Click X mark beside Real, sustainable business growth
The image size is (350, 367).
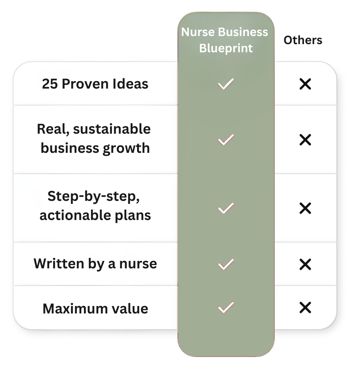305,140
